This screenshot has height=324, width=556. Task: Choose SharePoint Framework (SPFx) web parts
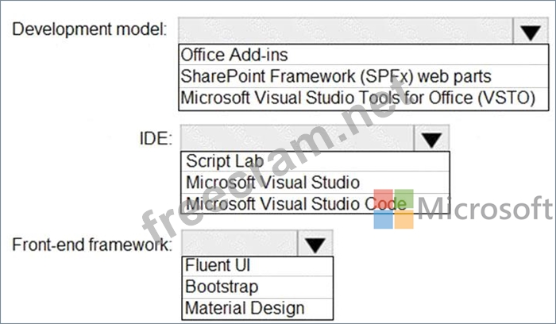(363, 76)
